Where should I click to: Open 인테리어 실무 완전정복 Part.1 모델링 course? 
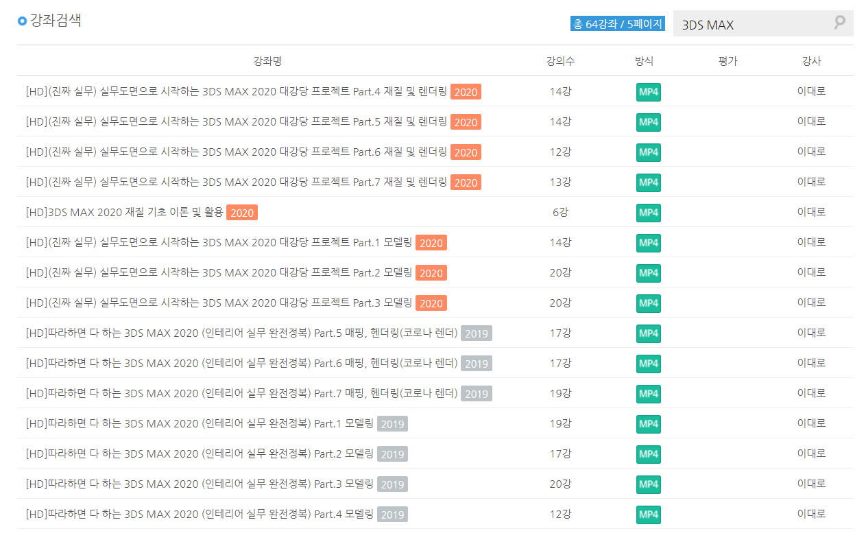(200, 423)
